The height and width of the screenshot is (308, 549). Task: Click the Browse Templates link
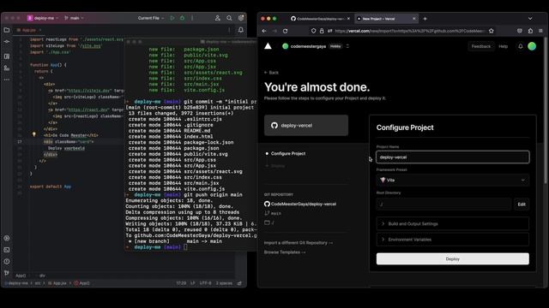(x=285, y=252)
